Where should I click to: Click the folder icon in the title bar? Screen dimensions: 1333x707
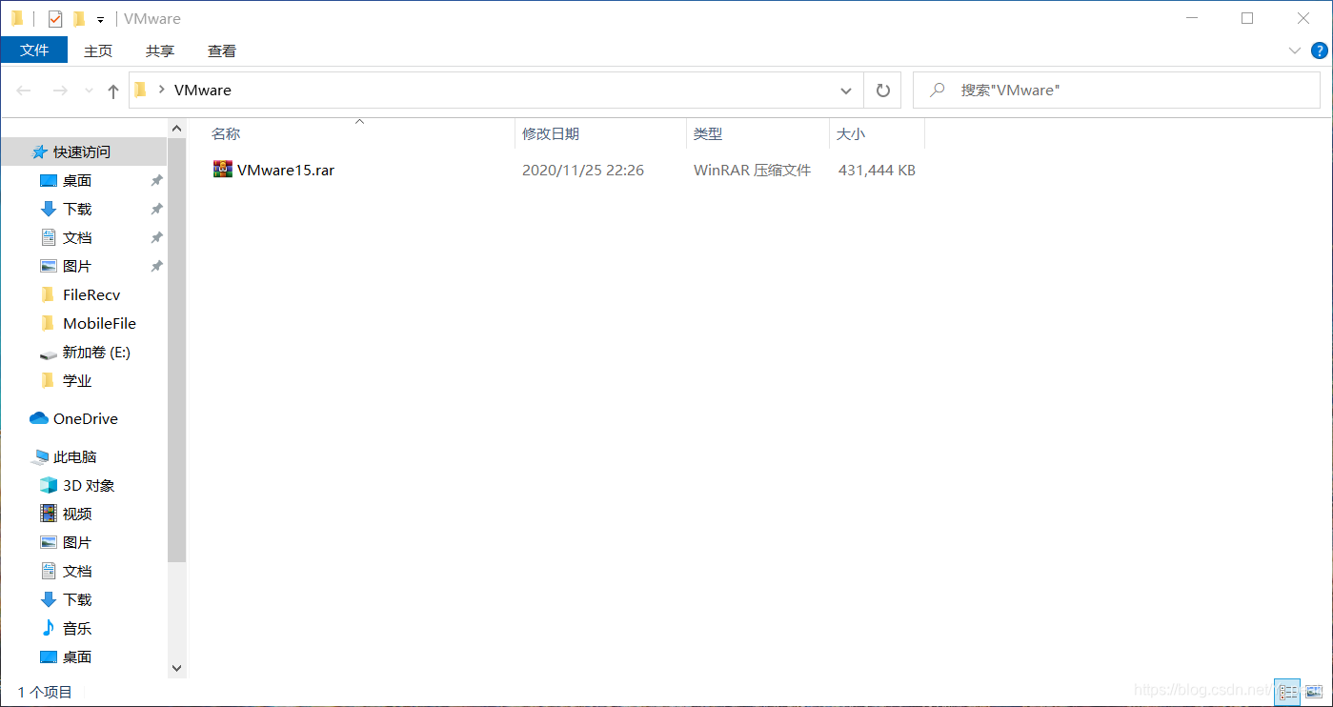17,18
